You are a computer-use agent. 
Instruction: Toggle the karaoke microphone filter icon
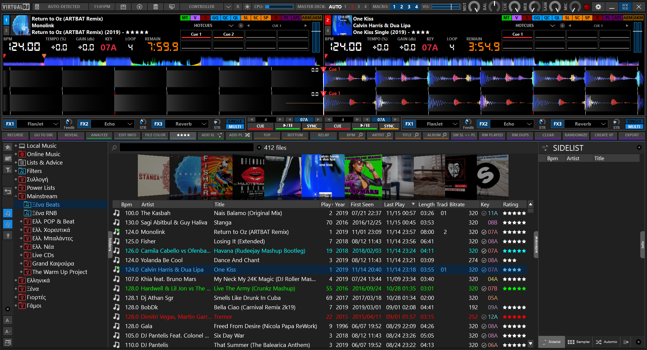[x=8, y=236]
